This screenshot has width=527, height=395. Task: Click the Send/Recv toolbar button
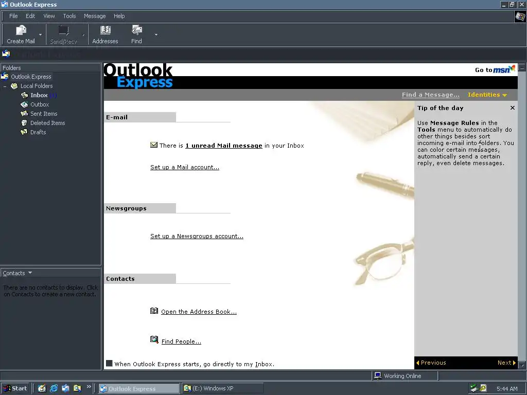click(x=63, y=34)
